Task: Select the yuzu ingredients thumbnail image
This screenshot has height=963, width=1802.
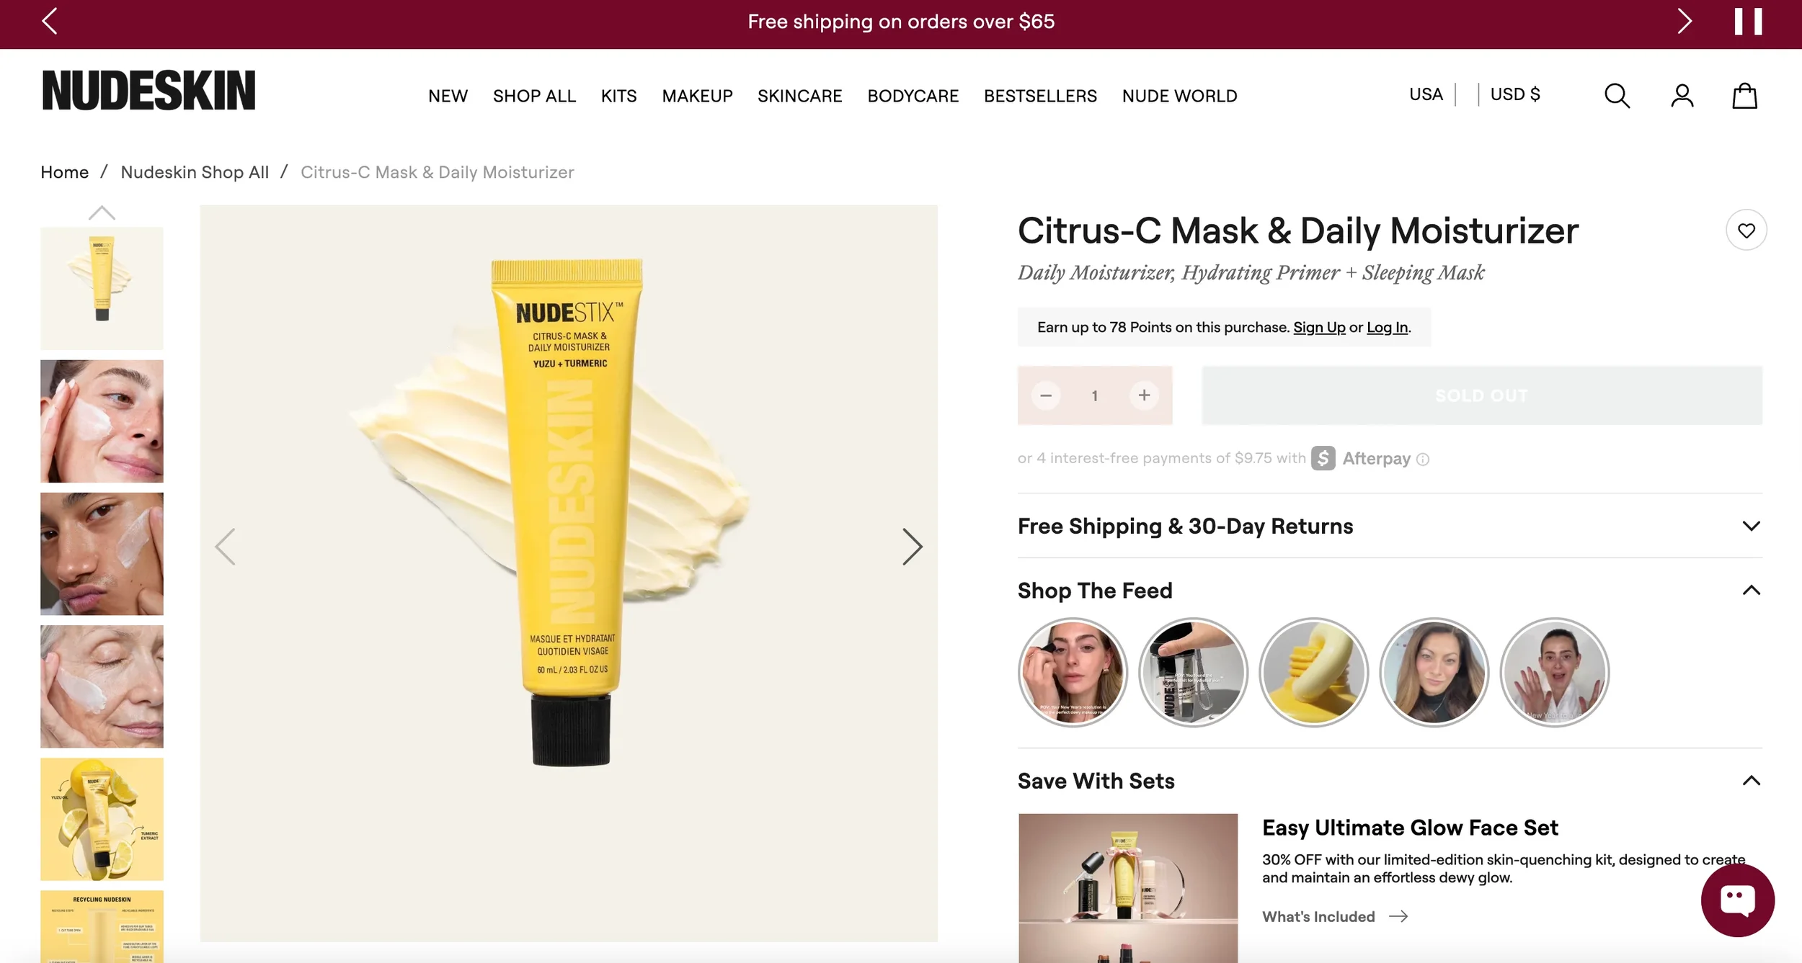Action: [x=102, y=819]
